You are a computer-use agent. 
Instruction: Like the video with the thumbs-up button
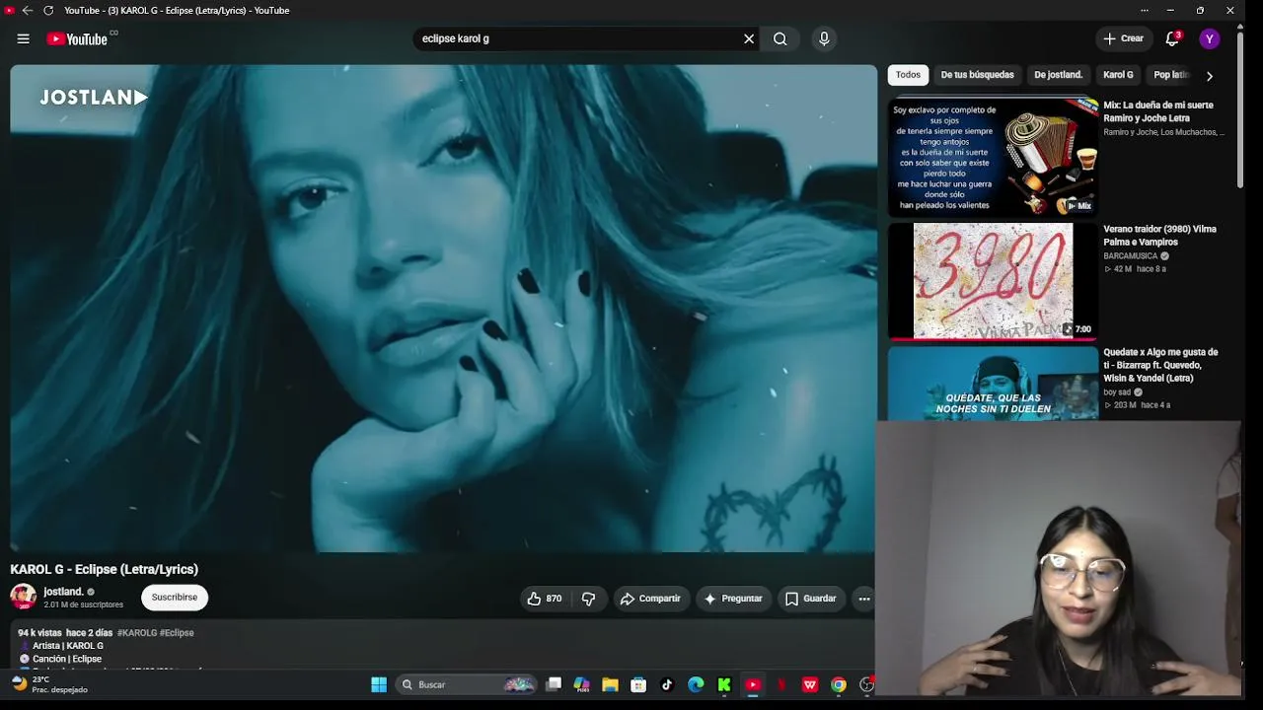click(x=545, y=599)
